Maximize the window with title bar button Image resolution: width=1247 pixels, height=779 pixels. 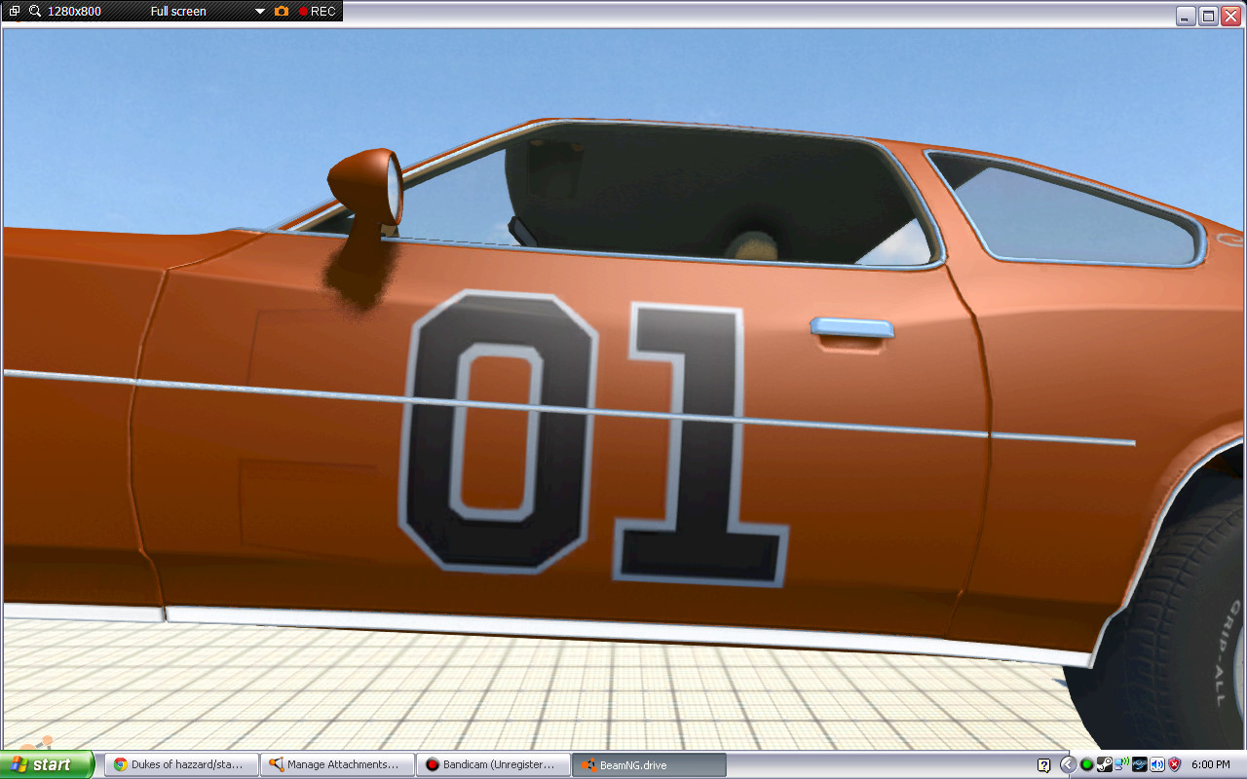coord(1209,15)
